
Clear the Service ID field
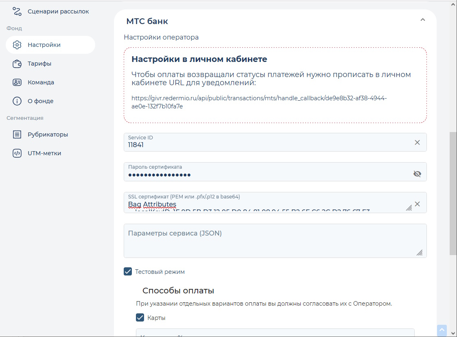click(417, 142)
